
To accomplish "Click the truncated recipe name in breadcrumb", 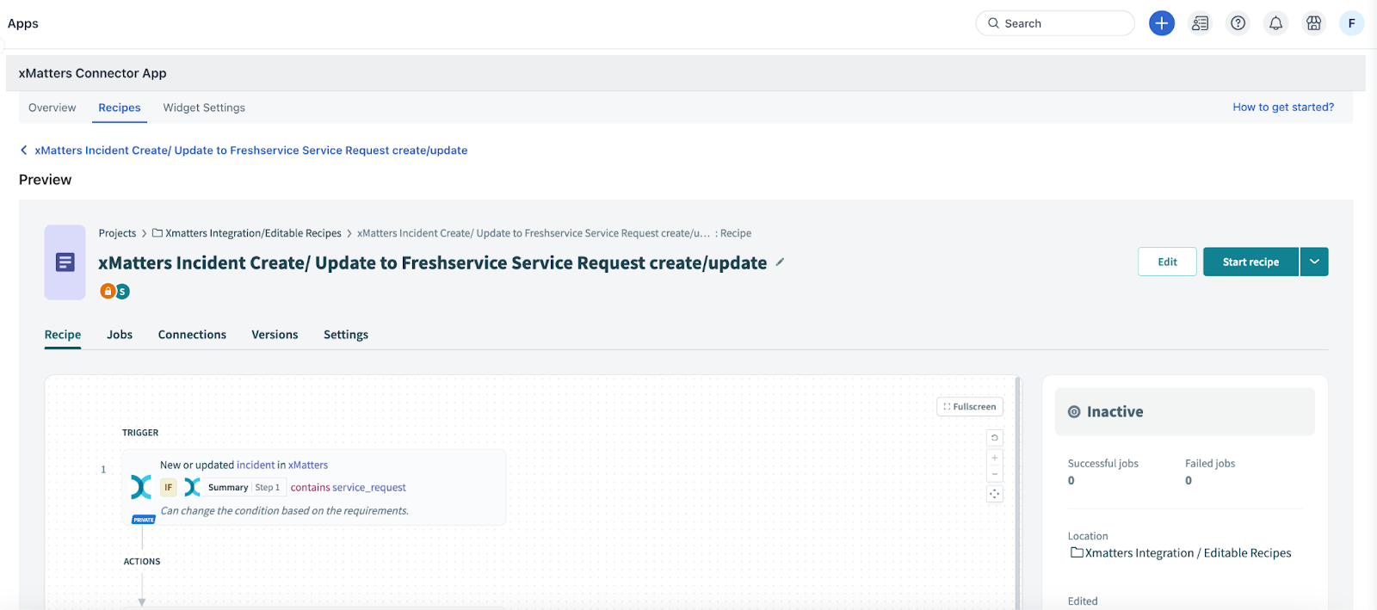I will [x=534, y=233].
